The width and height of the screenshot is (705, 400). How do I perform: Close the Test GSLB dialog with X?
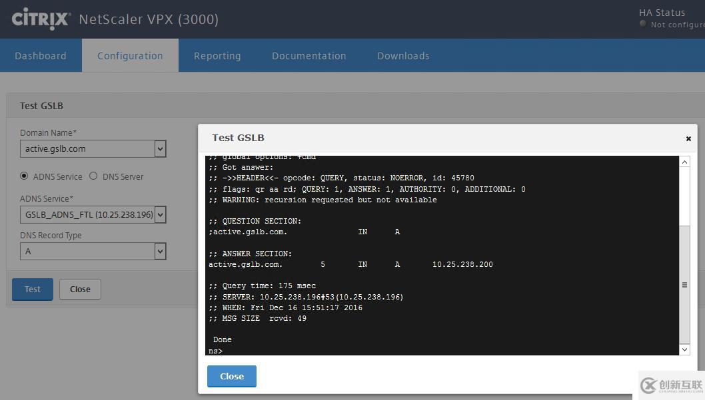(x=688, y=138)
